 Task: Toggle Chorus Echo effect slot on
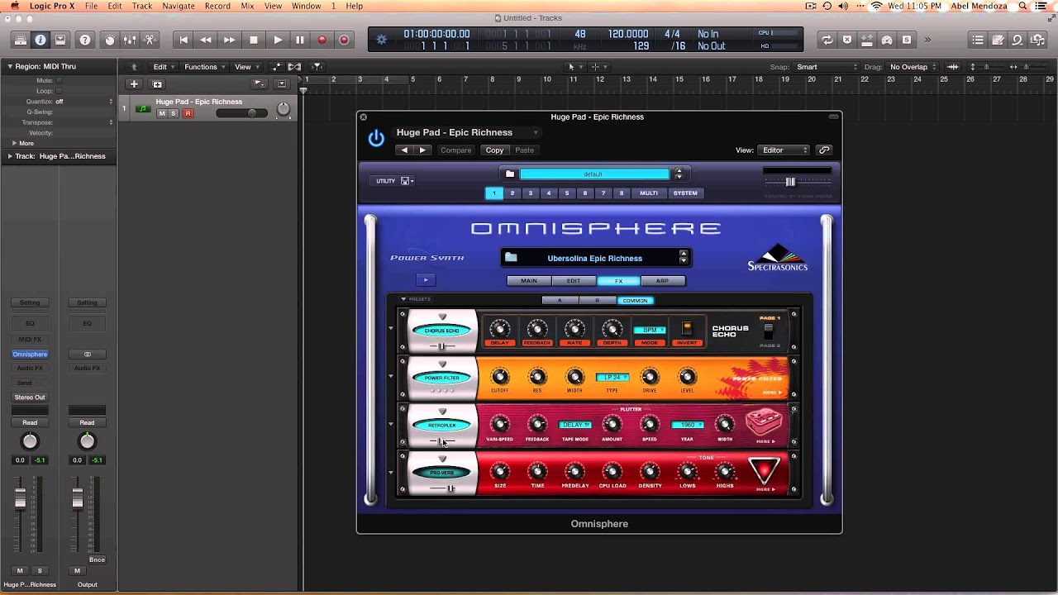point(442,331)
